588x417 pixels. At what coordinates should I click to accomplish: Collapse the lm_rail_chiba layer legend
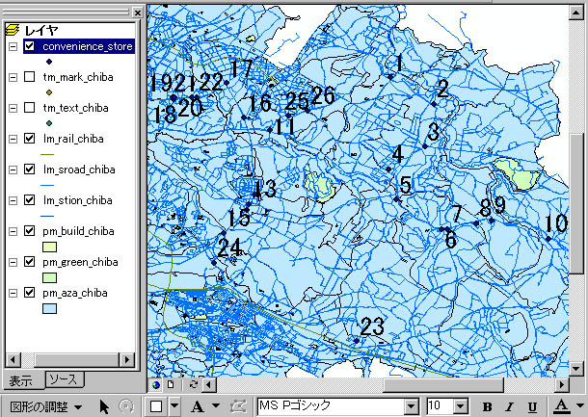coord(13,139)
